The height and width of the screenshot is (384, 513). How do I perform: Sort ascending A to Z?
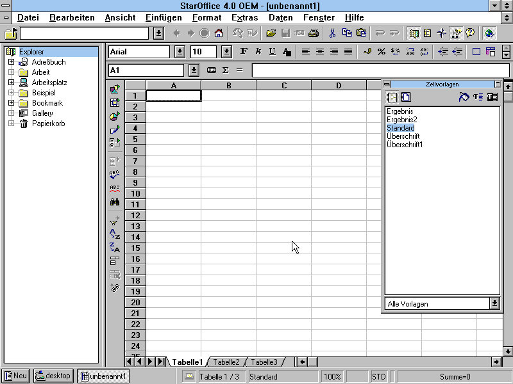pos(115,234)
